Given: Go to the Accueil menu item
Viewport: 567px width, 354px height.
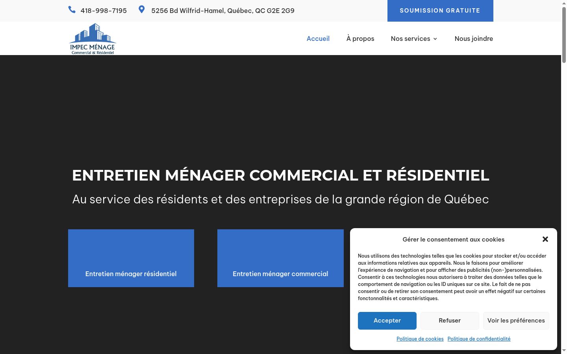Looking at the screenshot, I should (318, 39).
